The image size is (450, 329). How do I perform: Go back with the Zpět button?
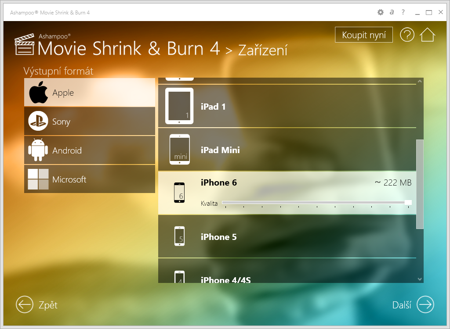[x=37, y=304]
